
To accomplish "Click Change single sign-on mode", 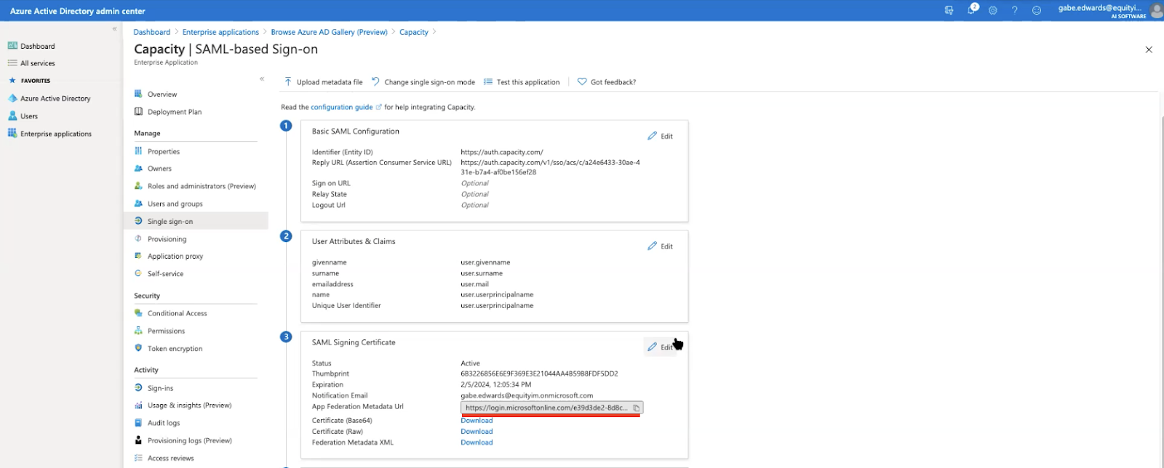I will click(x=423, y=82).
